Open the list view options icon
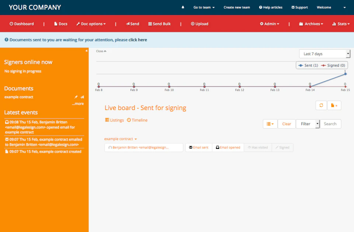Screen dimensions: 354x232 pos(270,124)
